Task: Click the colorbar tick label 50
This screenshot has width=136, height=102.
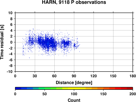Action: point(45,94)
